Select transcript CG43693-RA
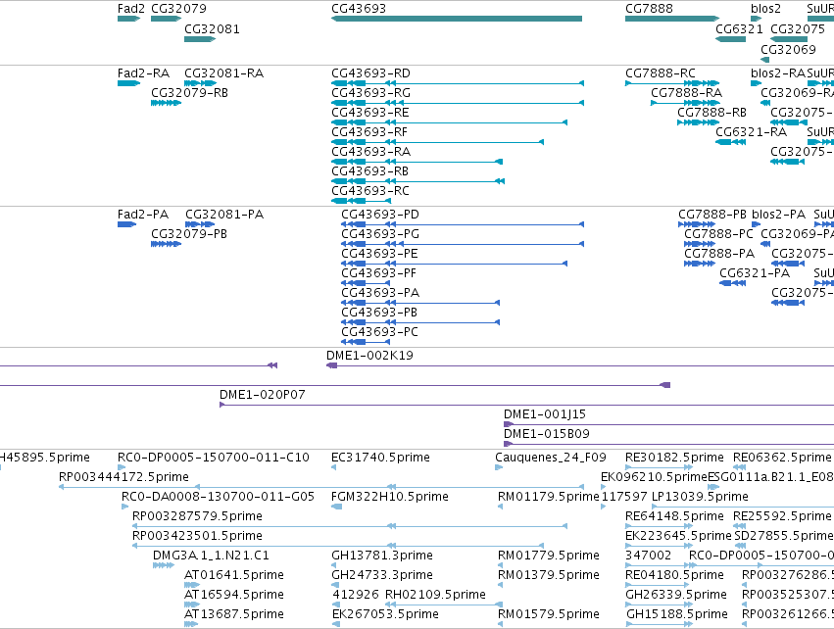 coord(417,162)
